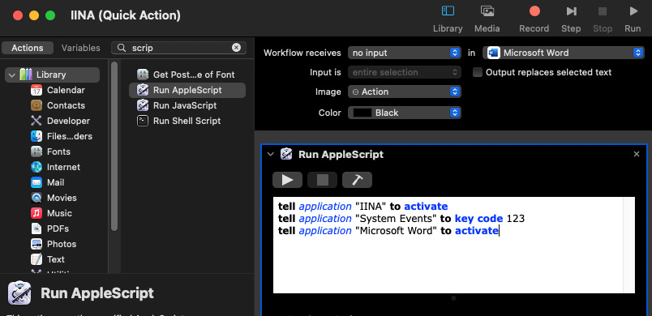Open the Image dropdown showing Action
652x316 pixels.
[x=405, y=92]
